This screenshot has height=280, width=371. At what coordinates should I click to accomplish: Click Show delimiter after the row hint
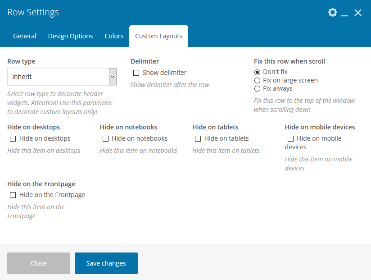(170, 85)
